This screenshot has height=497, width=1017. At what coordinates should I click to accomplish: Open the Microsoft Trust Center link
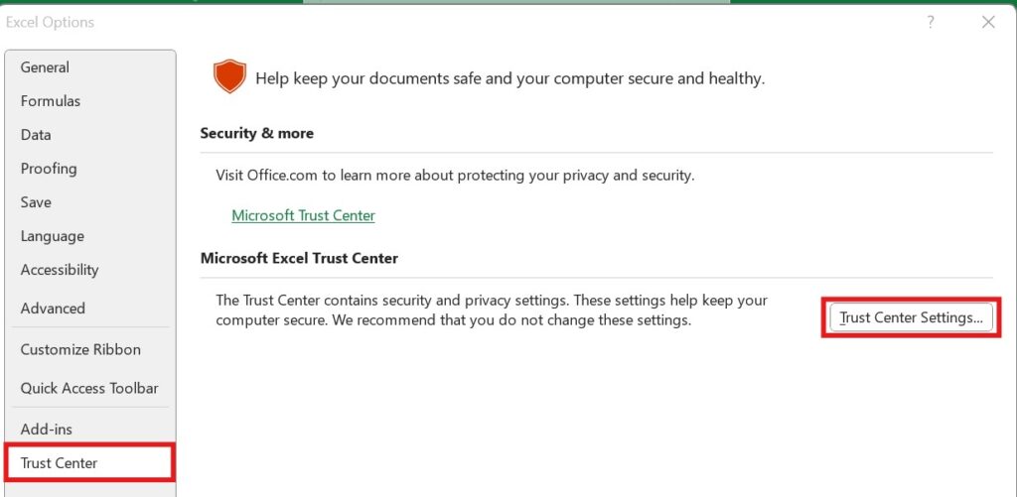tap(303, 215)
